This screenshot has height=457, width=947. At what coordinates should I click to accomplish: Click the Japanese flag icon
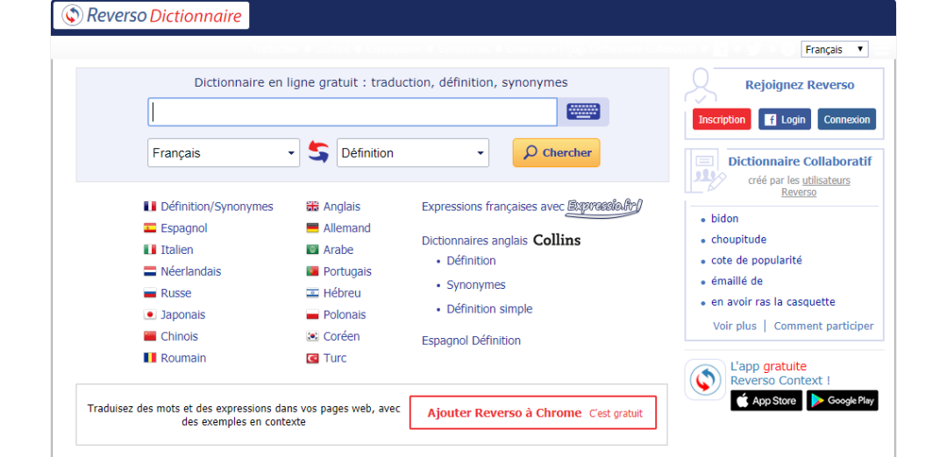pyautogui.click(x=150, y=314)
